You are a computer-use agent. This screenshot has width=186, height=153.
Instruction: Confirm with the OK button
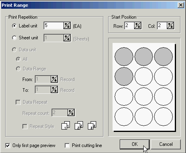(135, 144)
